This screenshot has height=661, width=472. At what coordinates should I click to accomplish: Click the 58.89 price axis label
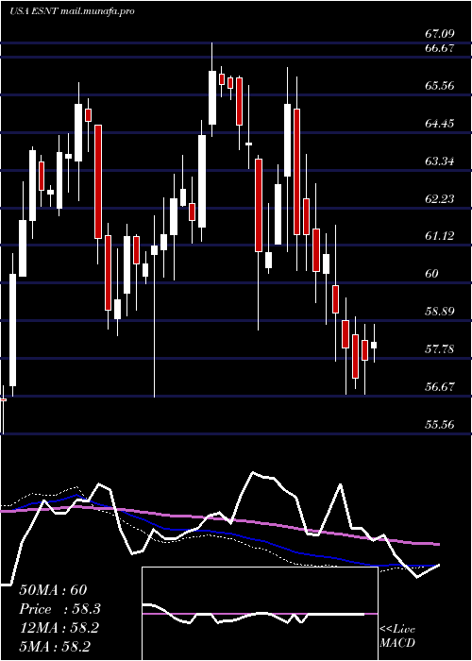(440, 312)
